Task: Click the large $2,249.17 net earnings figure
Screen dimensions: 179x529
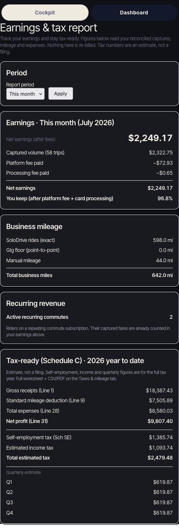Action: pos(150,138)
